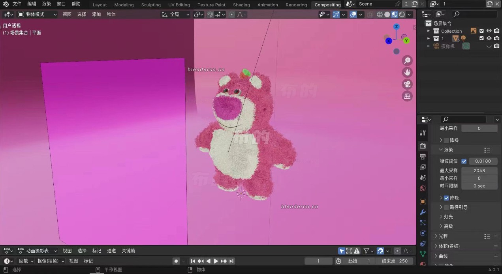
Task: Disable rendering for collection 1
Action: [497, 38]
